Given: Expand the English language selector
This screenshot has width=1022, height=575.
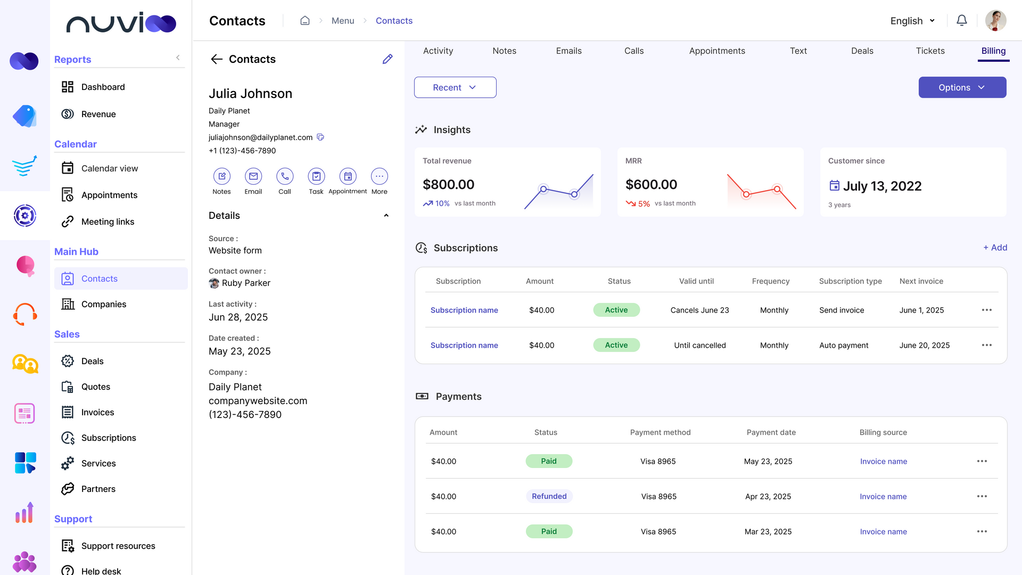Looking at the screenshot, I should click(x=912, y=21).
